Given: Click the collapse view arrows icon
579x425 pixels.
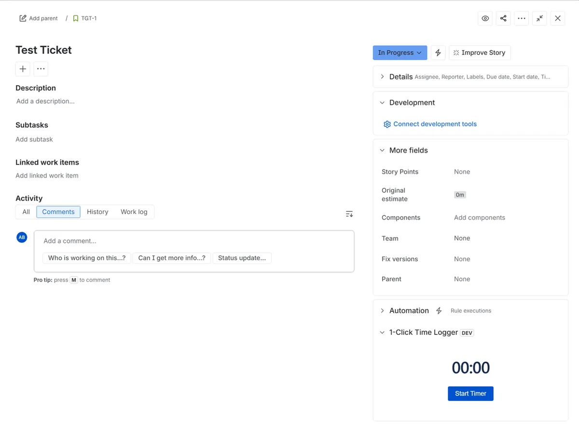Looking at the screenshot, I should 539,18.
